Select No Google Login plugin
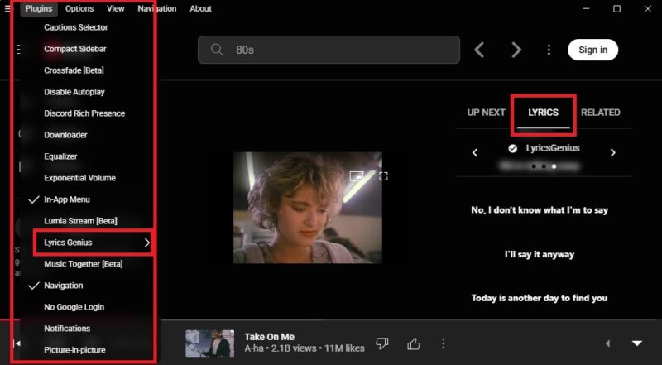Screen dimensions: 662x365 click(74, 307)
